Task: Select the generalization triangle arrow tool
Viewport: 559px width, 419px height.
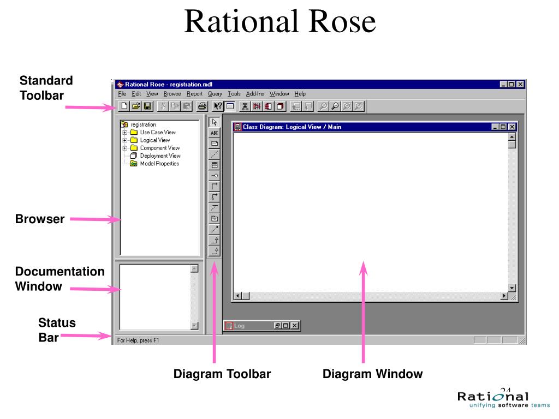Action: (x=214, y=240)
